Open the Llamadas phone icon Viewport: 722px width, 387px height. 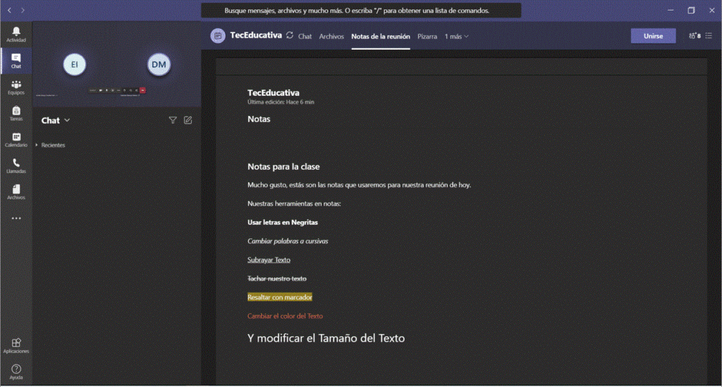(x=16, y=165)
